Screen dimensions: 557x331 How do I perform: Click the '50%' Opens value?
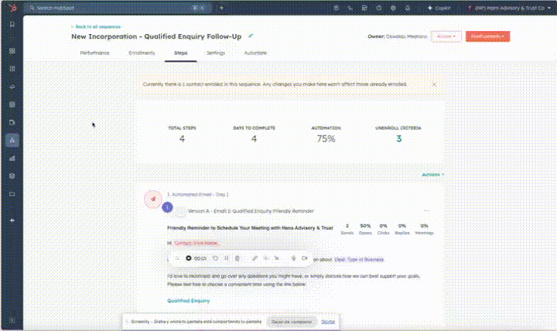point(365,226)
